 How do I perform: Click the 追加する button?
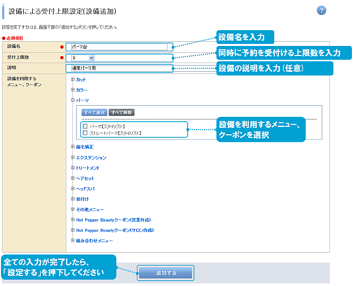coord(166,273)
